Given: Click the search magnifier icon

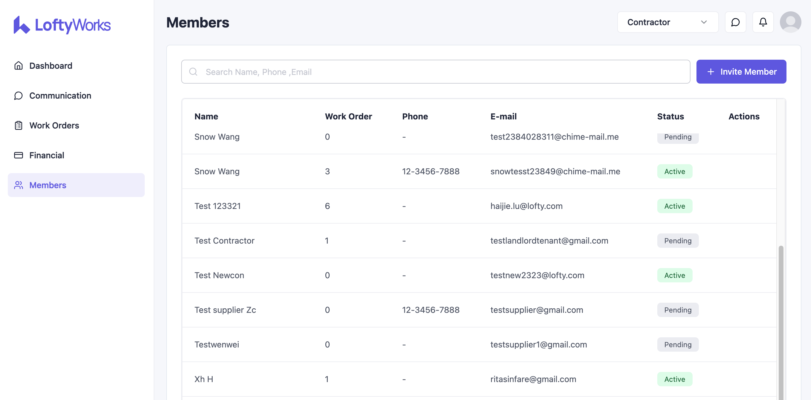Looking at the screenshot, I should click(x=193, y=72).
